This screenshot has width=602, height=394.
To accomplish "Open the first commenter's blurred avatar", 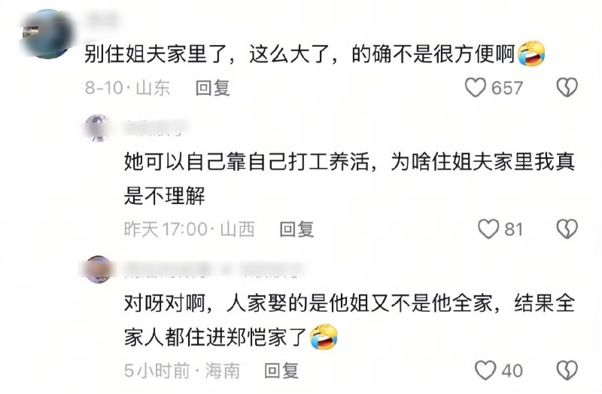I will 47,34.
